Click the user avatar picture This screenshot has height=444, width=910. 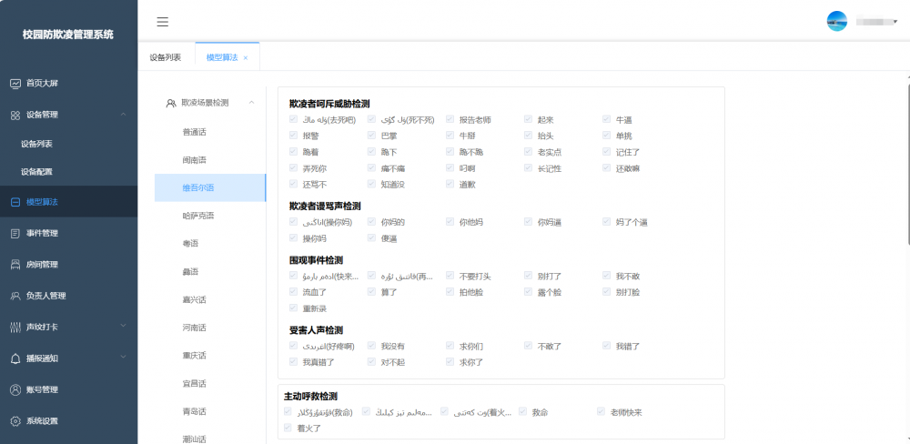pyautogui.click(x=836, y=21)
